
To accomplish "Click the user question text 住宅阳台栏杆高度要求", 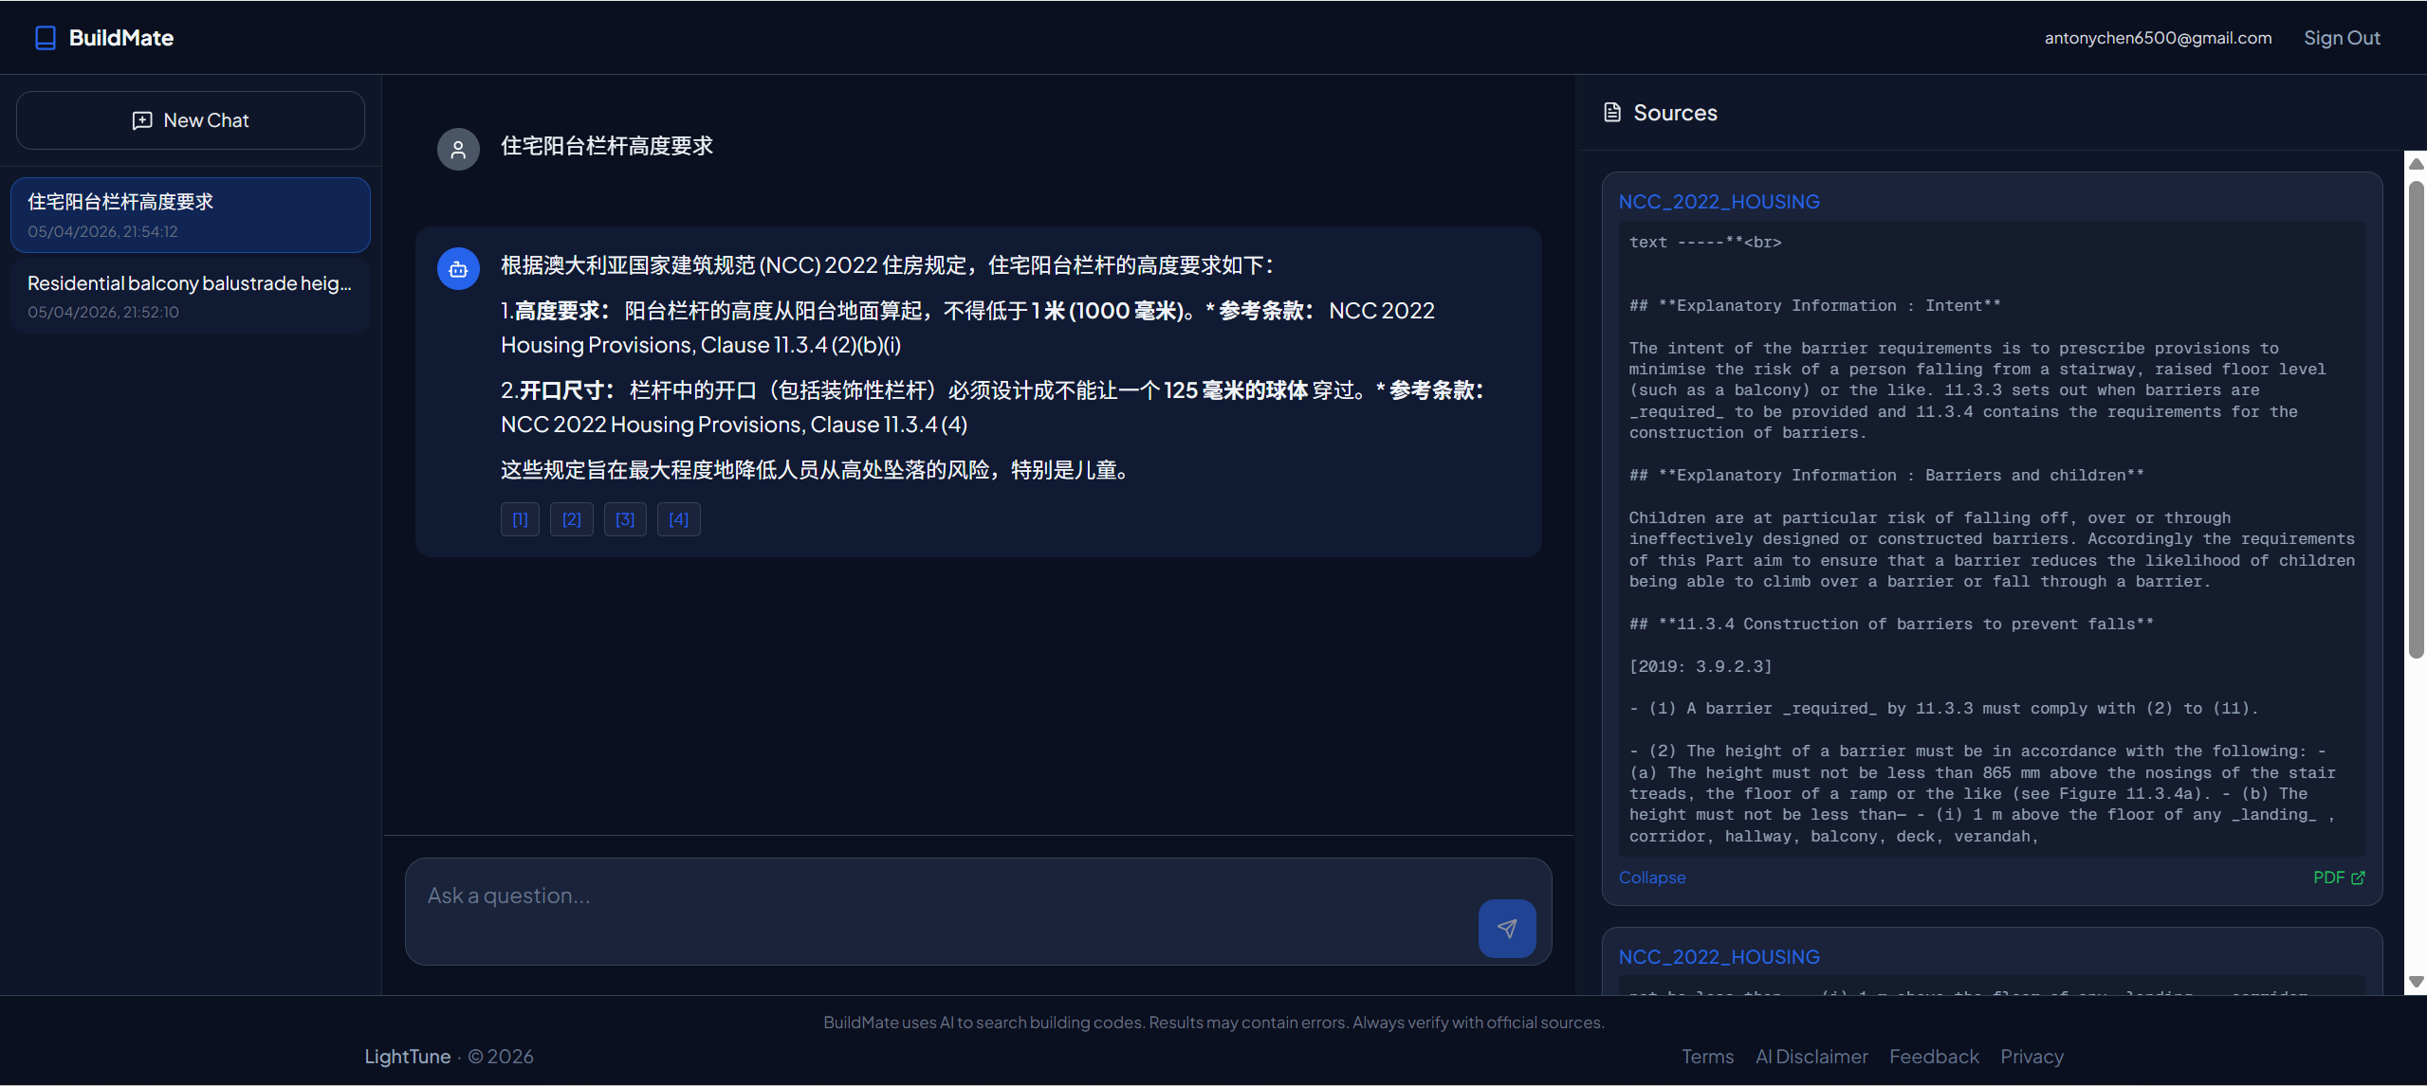I will pyautogui.click(x=607, y=146).
